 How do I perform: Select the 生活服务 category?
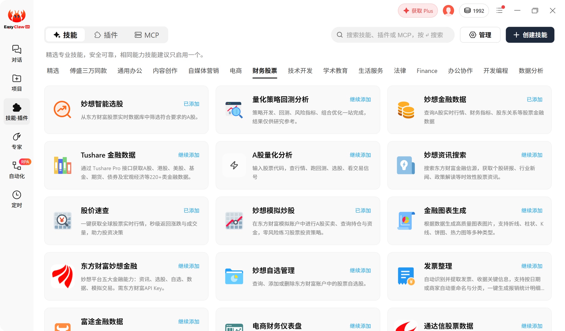tap(371, 71)
